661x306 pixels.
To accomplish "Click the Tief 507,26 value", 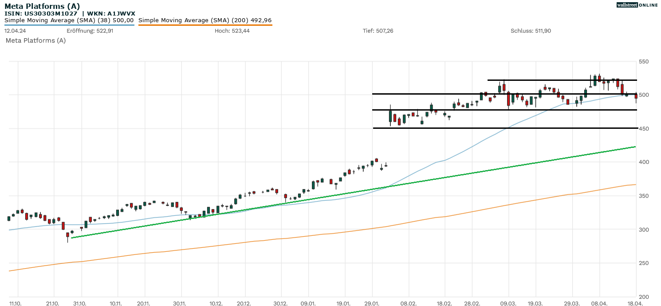I will point(378,31).
